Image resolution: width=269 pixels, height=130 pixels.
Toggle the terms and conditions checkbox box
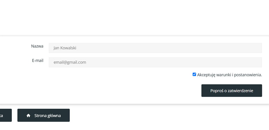(194, 74)
